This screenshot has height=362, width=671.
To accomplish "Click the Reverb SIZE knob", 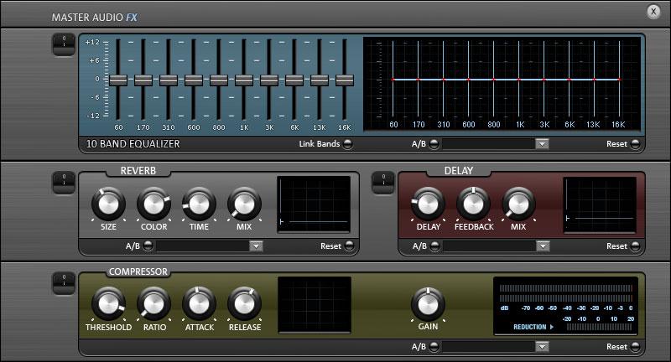I will point(108,204).
